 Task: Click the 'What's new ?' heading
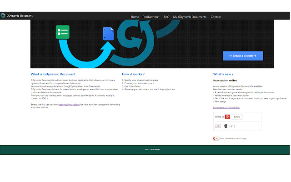(x=223, y=74)
